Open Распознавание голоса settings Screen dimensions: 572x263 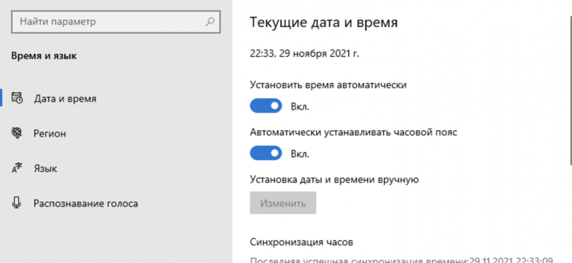tap(85, 204)
